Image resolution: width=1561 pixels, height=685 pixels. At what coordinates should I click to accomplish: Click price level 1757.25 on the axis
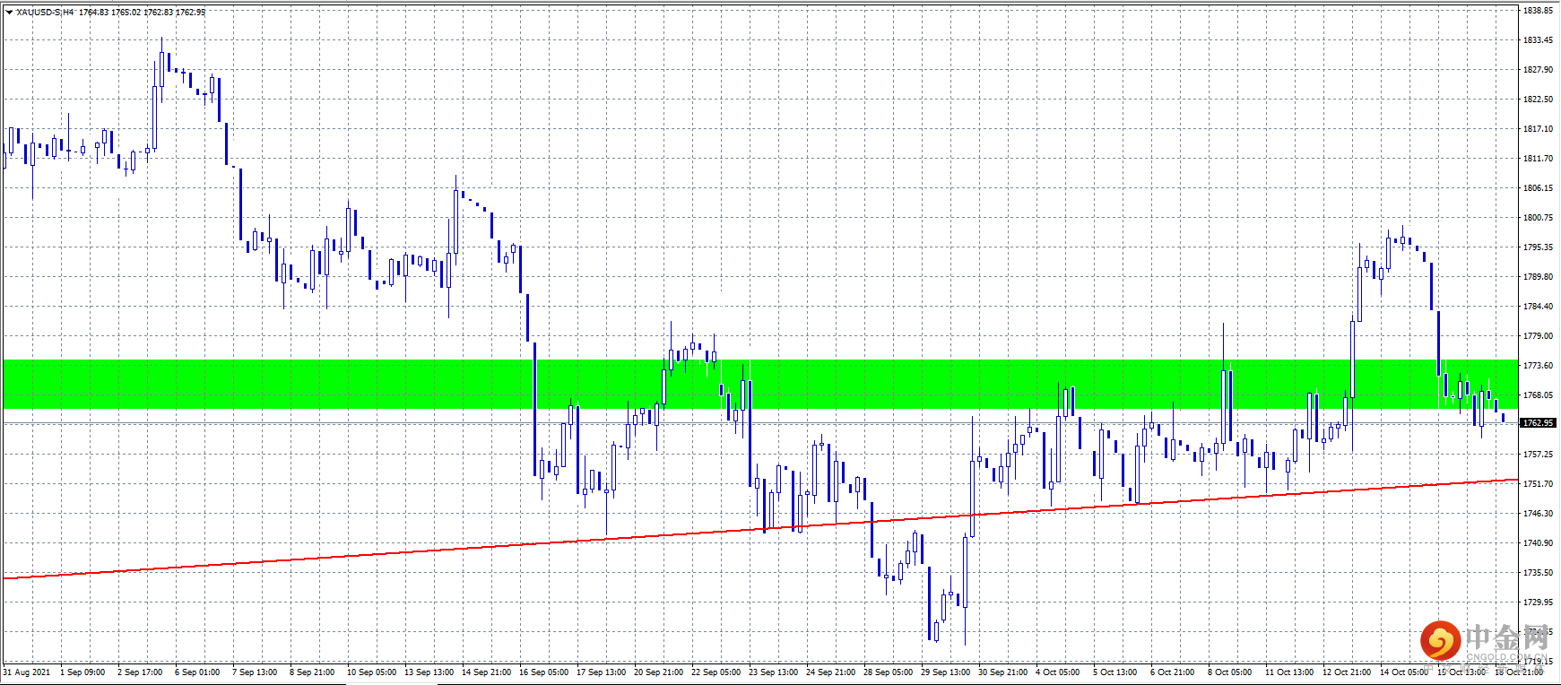click(1539, 455)
